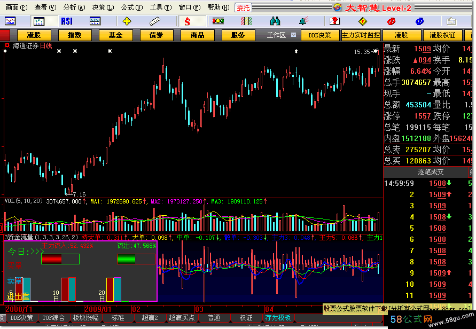
Task: Switch to the 超赢2 tab
Action: click(150, 318)
